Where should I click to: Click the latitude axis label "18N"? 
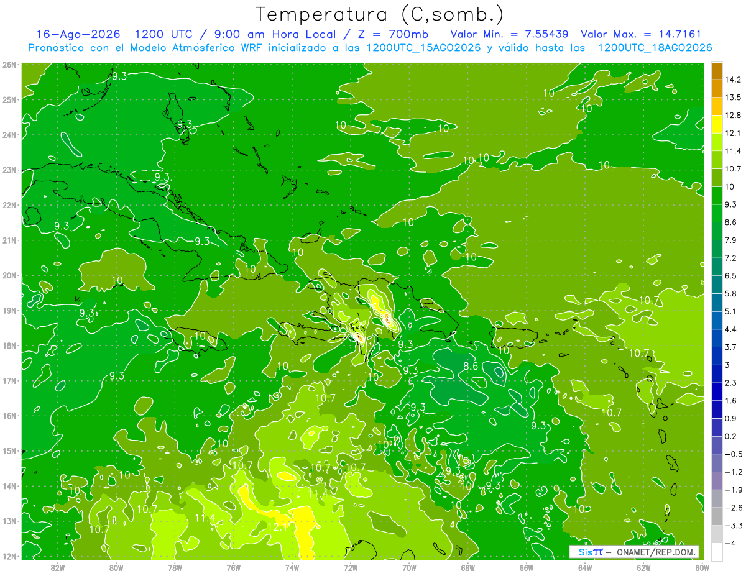9,345
